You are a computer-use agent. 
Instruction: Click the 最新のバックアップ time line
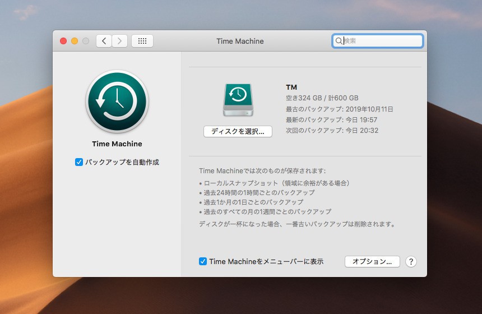[x=331, y=120]
